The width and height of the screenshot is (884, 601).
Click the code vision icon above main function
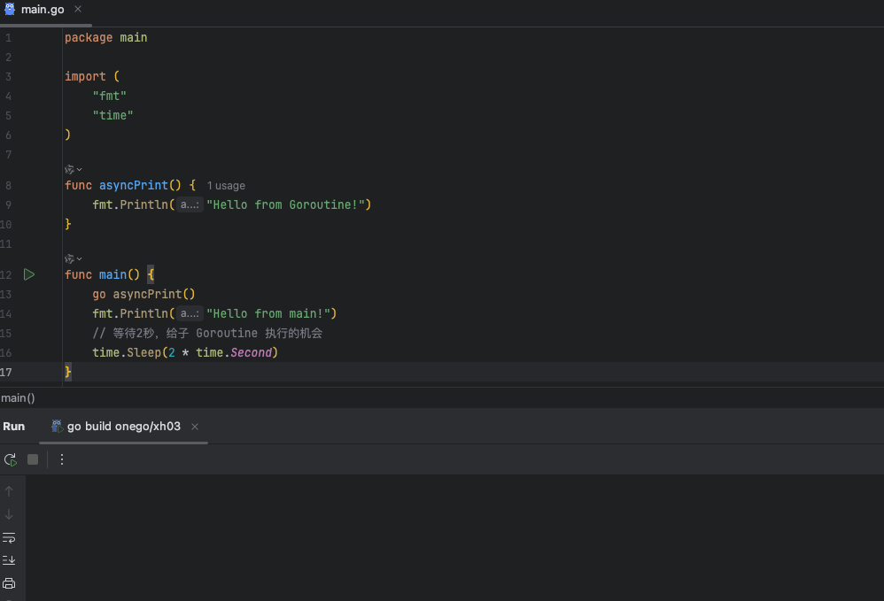(68, 258)
